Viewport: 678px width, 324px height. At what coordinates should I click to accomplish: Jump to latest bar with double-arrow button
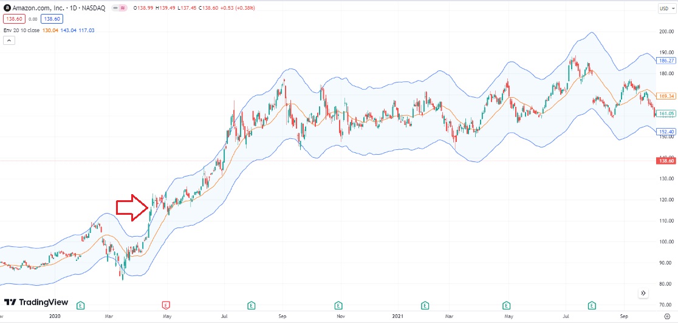(x=643, y=293)
